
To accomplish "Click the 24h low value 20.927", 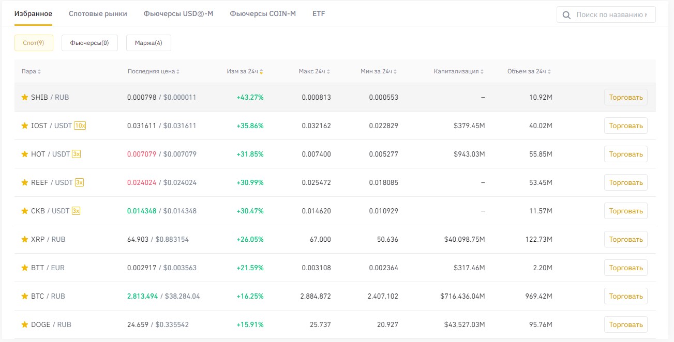I will (x=387, y=324).
